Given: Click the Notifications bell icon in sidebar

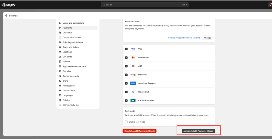Looking at the screenshot, I should pyautogui.click(x=60, y=86).
